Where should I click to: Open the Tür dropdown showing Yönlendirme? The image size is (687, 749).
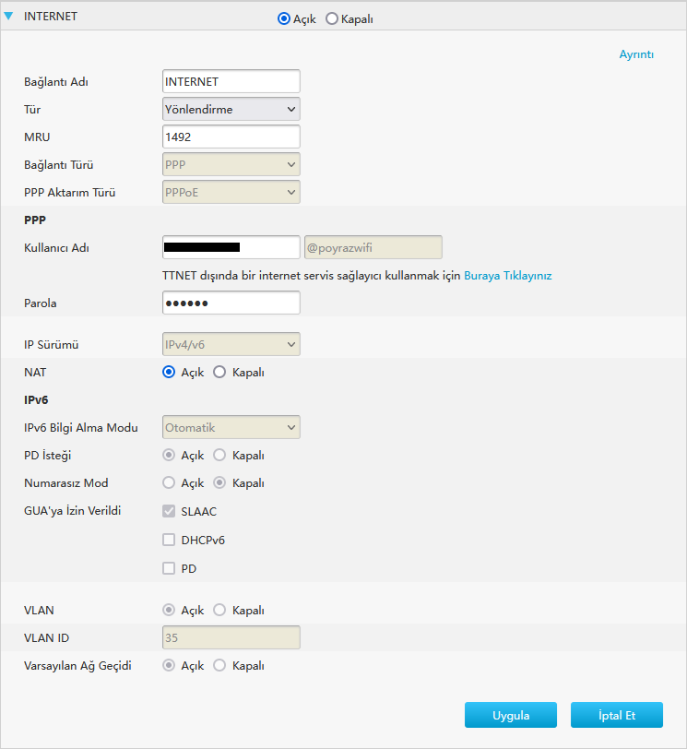[231, 109]
